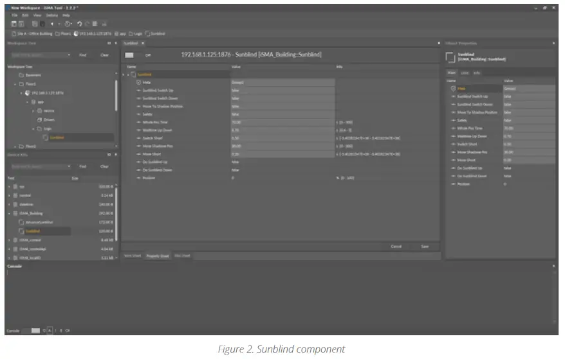Expand the service node in Workspace Tree
The image size is (565, 359).
pyautogui.click(x=33, y=111)
